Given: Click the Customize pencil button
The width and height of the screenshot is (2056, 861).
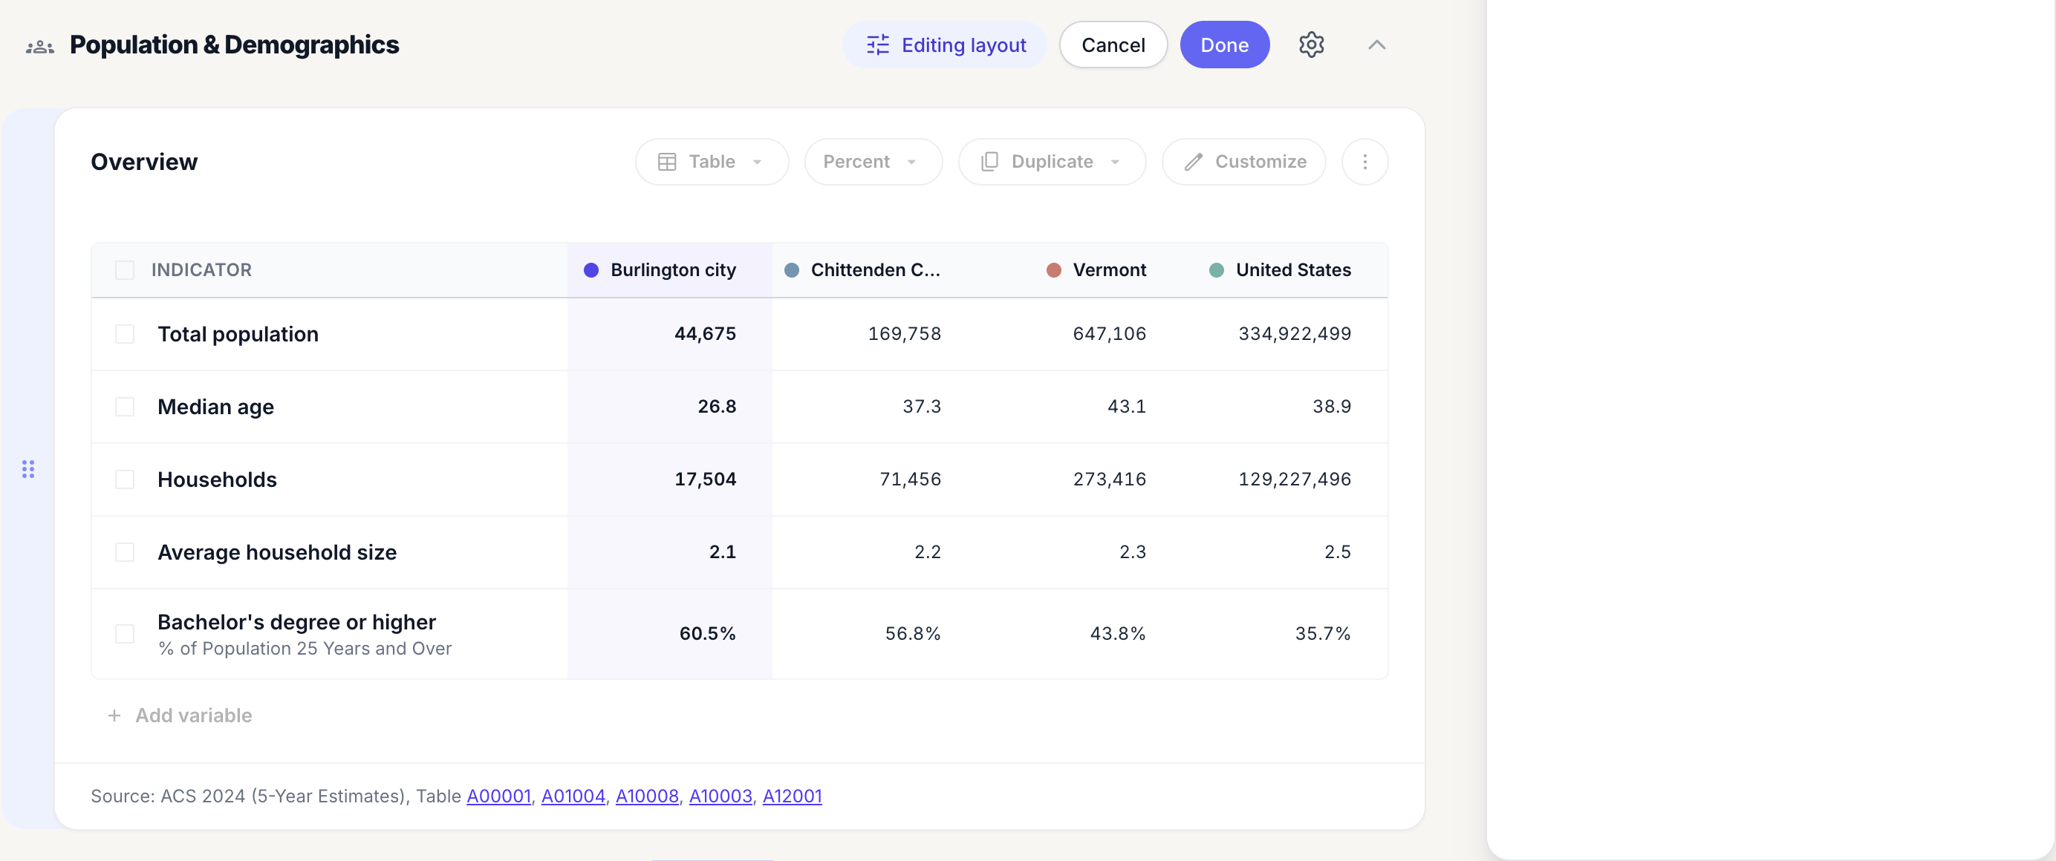Looking at the screenshot, I should pyautogui.click(x=1243, y=162).
